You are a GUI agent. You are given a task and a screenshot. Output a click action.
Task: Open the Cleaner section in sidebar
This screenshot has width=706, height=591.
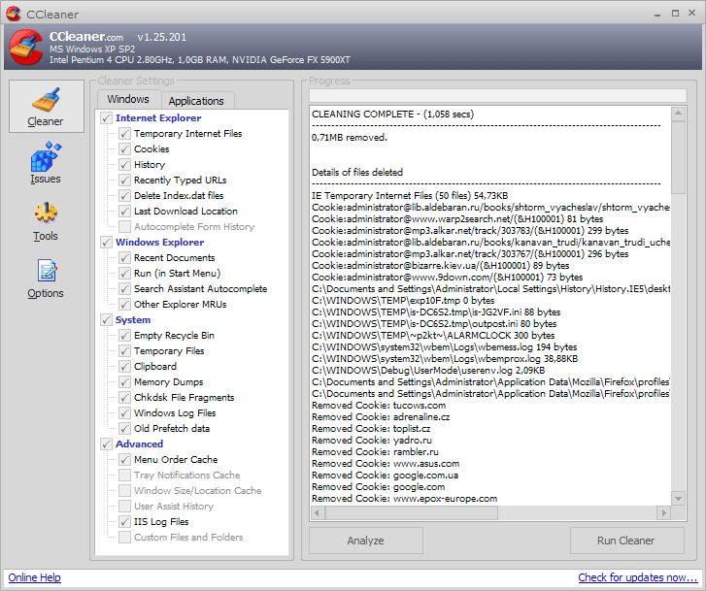coord(46,107)
